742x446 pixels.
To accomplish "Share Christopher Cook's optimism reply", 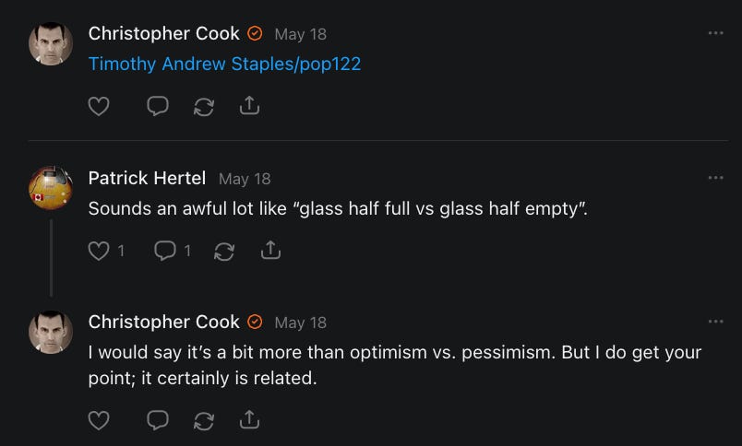I will pos(249,420).
